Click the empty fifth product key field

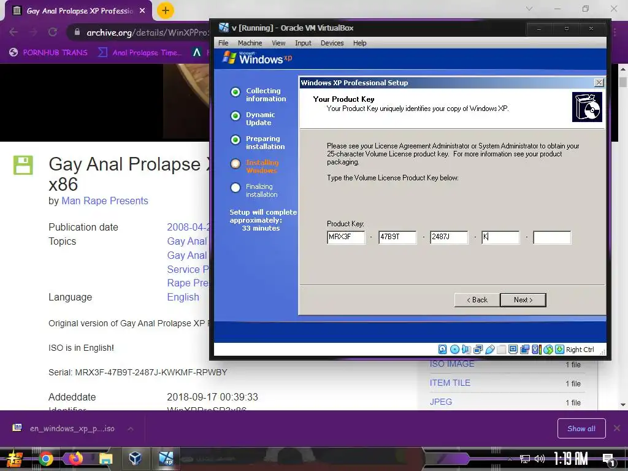point(552,237)
